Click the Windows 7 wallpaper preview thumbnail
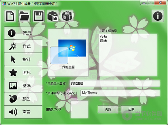The image size is (168, 125). pyautogui.click(x=72, y=48)
